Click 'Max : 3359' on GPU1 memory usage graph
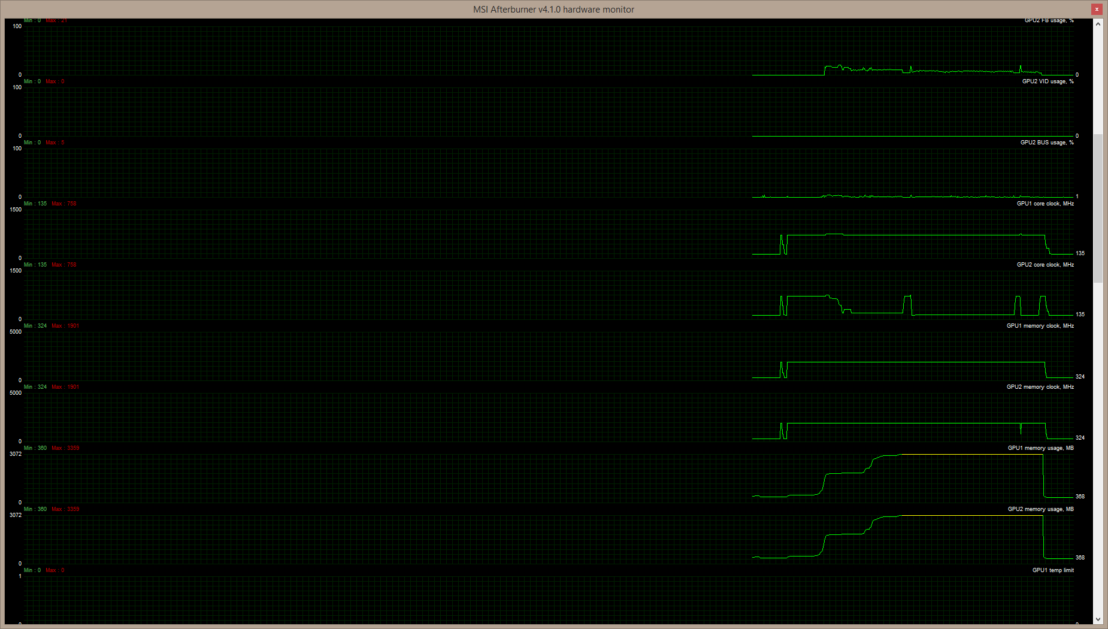The height and width of the screenshot is (629, 1108). [x=65, y=448]
